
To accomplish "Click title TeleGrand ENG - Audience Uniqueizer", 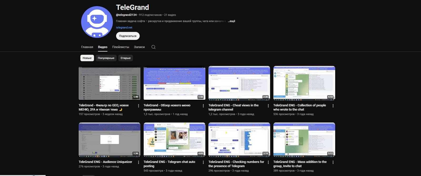I will 106,162.
